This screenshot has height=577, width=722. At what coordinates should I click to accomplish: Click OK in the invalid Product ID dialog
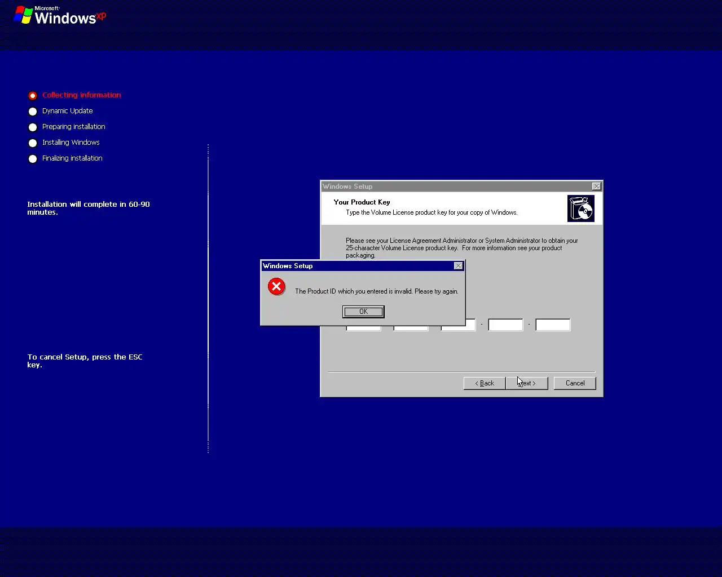click(363, 312)
